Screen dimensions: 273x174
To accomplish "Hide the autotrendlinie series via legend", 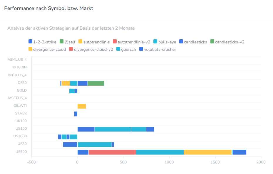I will pyautogui.click(x=94, y=42).
